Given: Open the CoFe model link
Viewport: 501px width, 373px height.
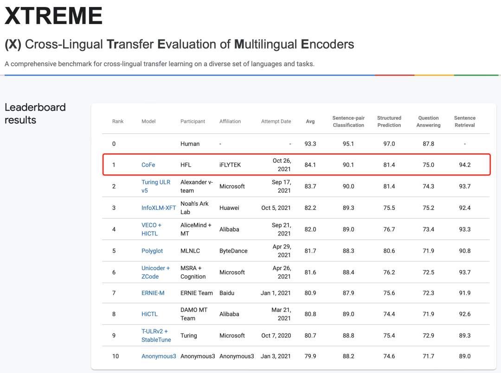Looking at the screenshot, I should (x=148, y=165).
